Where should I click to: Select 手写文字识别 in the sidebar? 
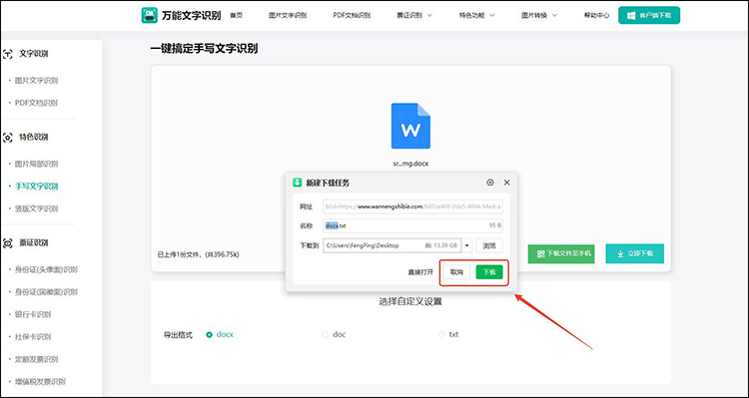(x=36, y=187)
